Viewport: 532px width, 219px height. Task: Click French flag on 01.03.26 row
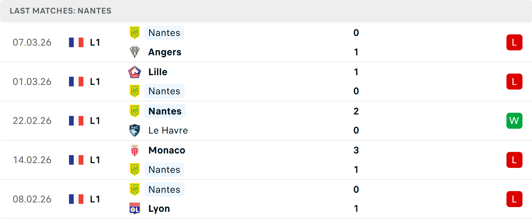[x=76, y=82]
